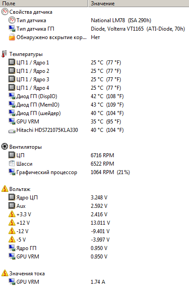Click the fan icon next to Вентиляторы
The image size is (189, 290).
[x=4, y=147]
